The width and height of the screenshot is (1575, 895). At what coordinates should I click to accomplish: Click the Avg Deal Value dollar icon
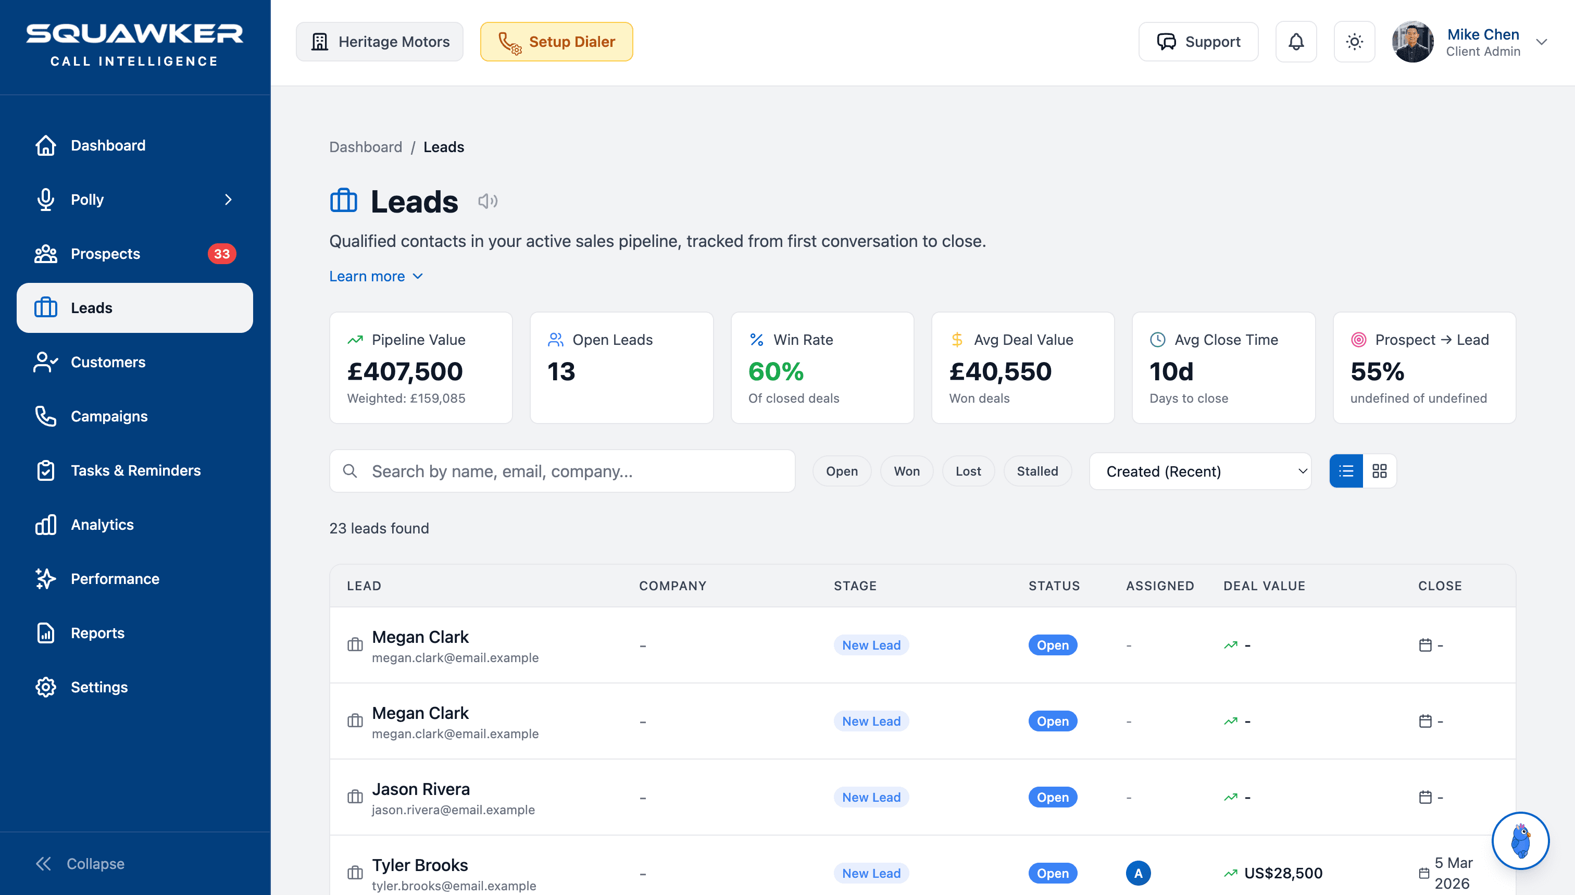tap(957, 339)
